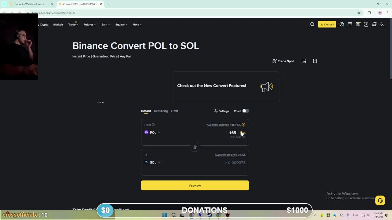Show hidden system tray icons chevron
Image resolution: width=392 pixels, height=220 pixels.
click(x=315, y=215)
